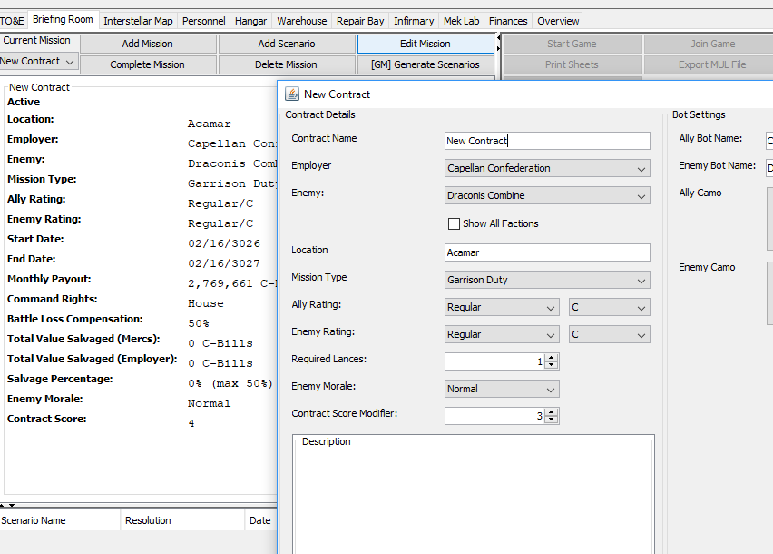
Task: Click the Location value Acamar in mission summary
Action: (x=209, y=124)
